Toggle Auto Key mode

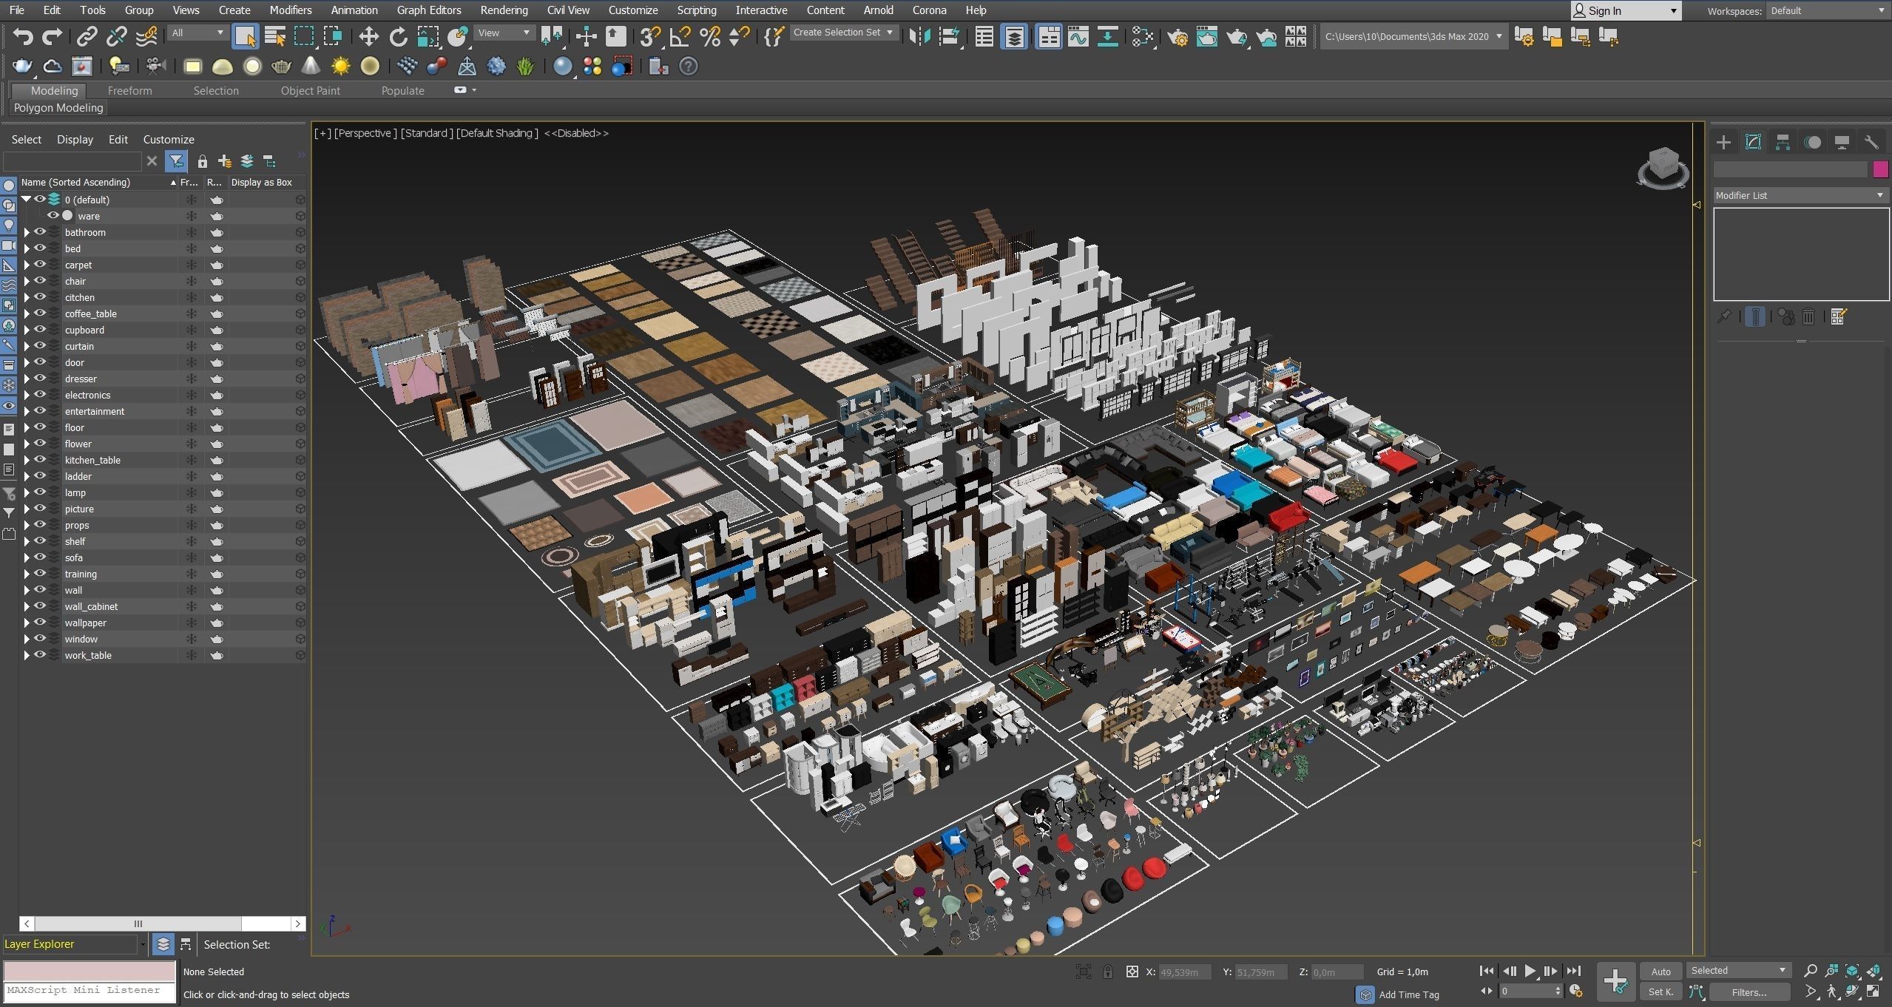pos(1660,972)
